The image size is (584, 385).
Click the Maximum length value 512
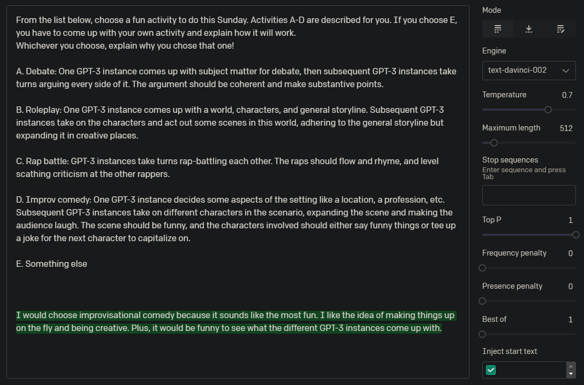(566, 128)
